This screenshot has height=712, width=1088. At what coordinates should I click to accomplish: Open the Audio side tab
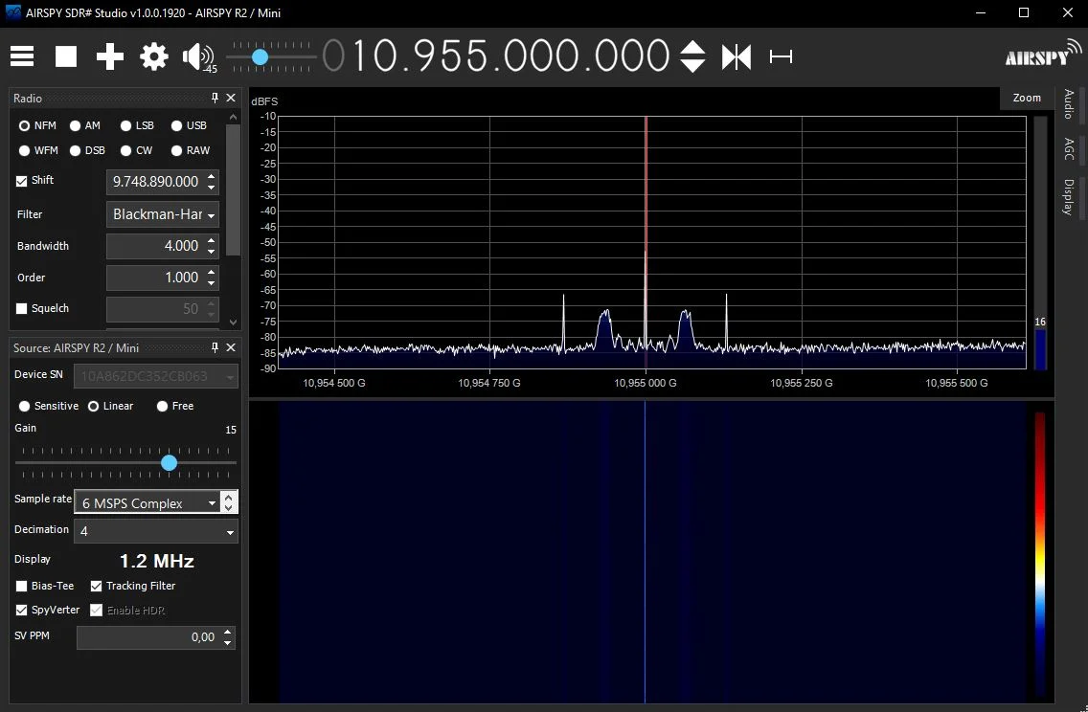(1069, 104)
